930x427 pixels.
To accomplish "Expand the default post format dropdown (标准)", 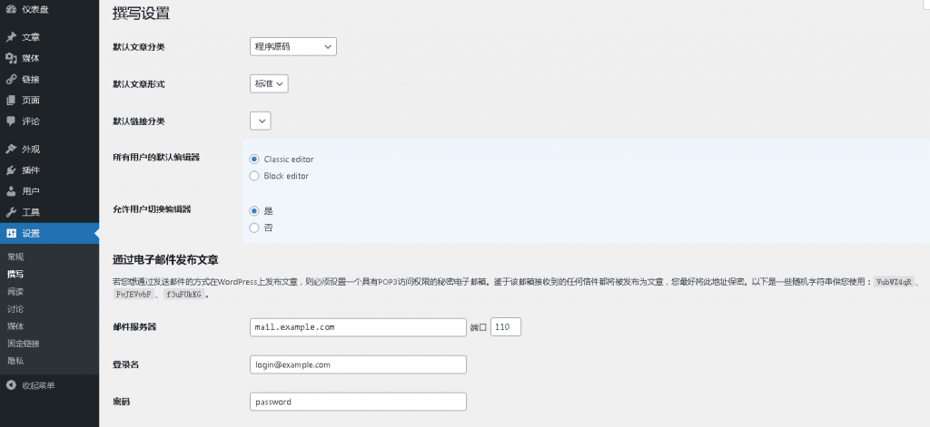I will pos(269,83).
